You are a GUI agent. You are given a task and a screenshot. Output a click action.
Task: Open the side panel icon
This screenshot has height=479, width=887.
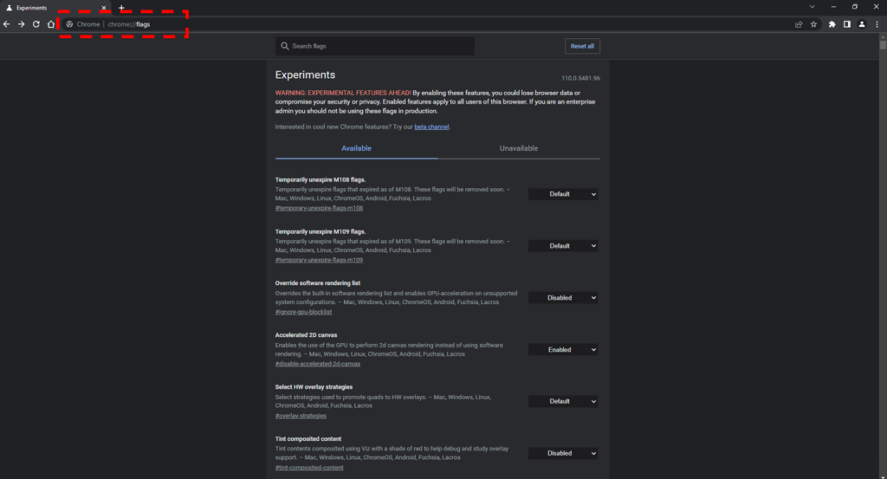point(847,24)
